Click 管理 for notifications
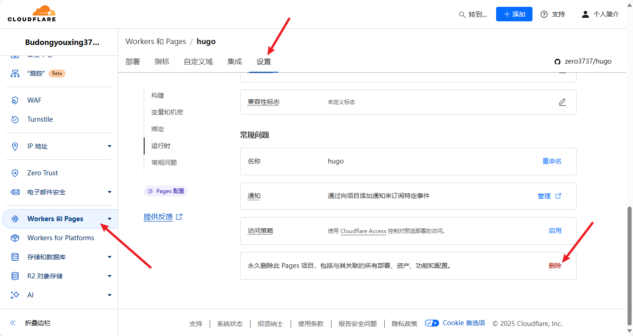 tap(544, 196)
